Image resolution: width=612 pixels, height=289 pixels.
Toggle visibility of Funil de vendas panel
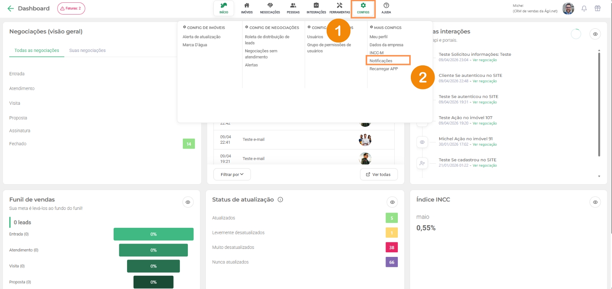(x=188, y=202)
